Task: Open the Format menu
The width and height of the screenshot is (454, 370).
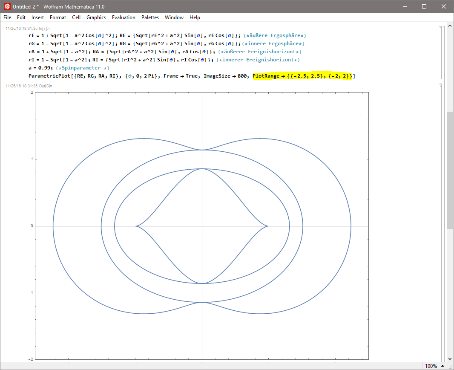Action: [58, 17]
